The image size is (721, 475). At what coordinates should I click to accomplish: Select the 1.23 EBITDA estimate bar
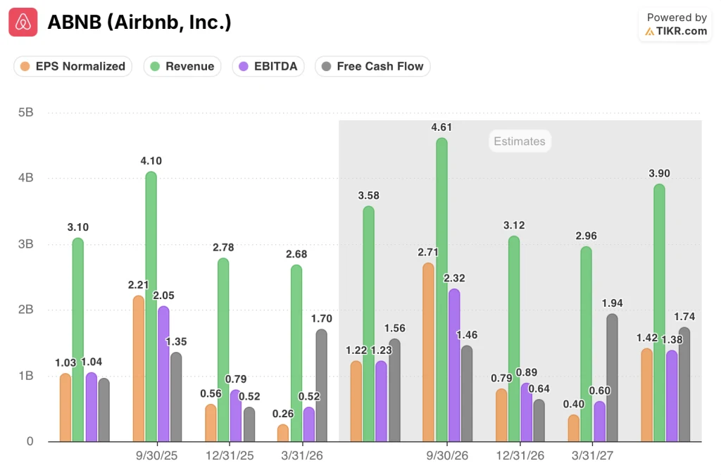pos(381,402)
